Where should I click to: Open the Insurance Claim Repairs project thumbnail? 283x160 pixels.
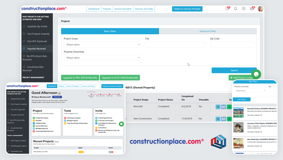(239, 127)
